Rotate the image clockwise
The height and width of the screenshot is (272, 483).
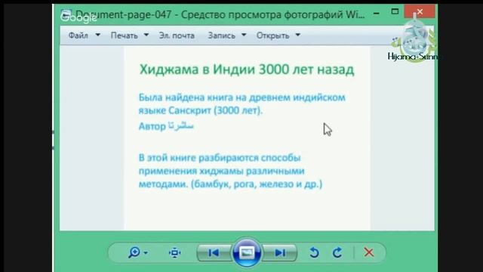coord(337,252)
